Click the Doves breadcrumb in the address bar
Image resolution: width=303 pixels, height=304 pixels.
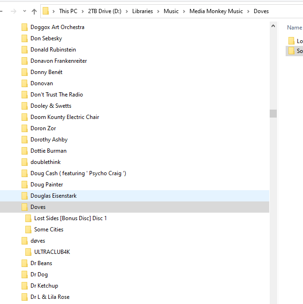[261, 11]
